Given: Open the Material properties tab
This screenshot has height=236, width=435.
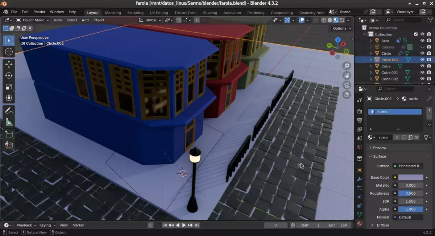Looking at the screenshot, I should [x=360, y=224].
